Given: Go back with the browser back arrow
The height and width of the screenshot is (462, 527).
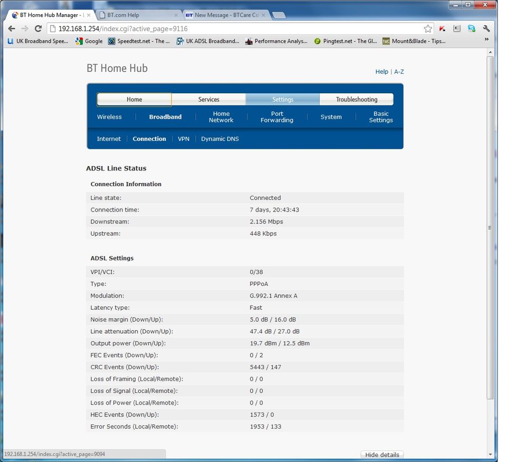Looking at the screenshot, I should pyautogui.click(x=12, y=28).
